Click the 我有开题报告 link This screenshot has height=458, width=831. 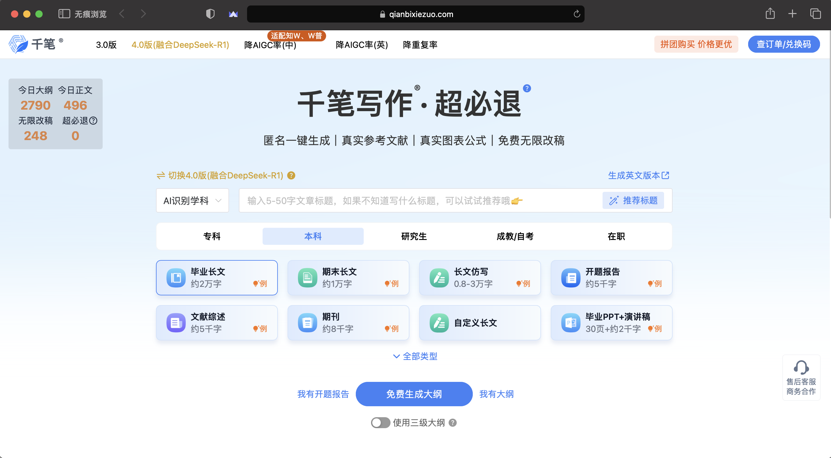coord(323,394)
